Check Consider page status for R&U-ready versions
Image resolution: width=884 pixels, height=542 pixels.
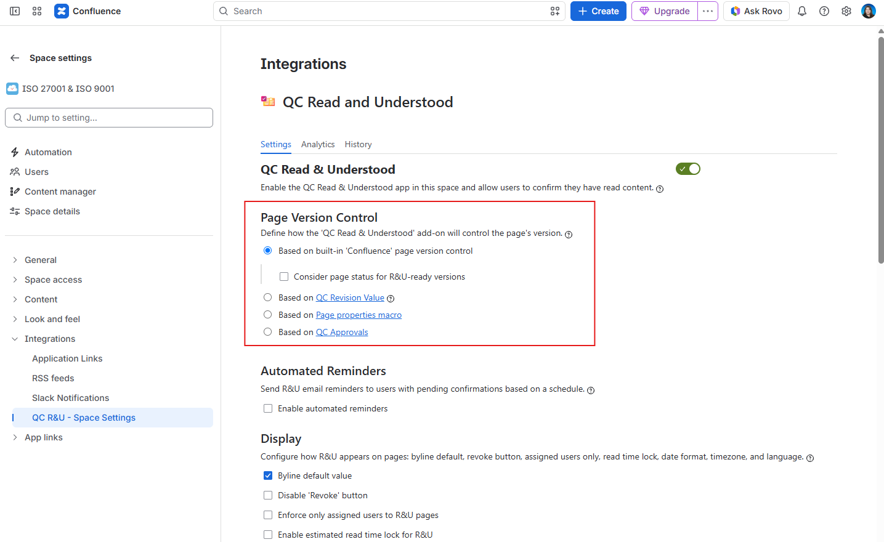pos(284,277)
